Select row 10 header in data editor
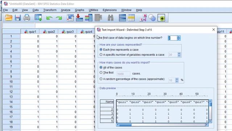This screenshot has height=131, width=232. [11, 82]
